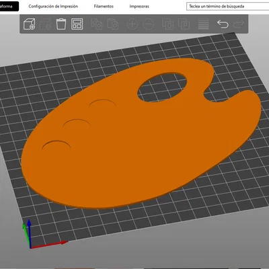Click the Add object cube icon
Screen dimensions: 269x269
(29, 24)
